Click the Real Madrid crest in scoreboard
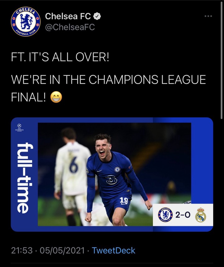 (201, 215)
